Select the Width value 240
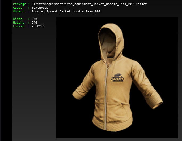The width and height of the screenshot is (182, 141). click(x=34, y=19)
